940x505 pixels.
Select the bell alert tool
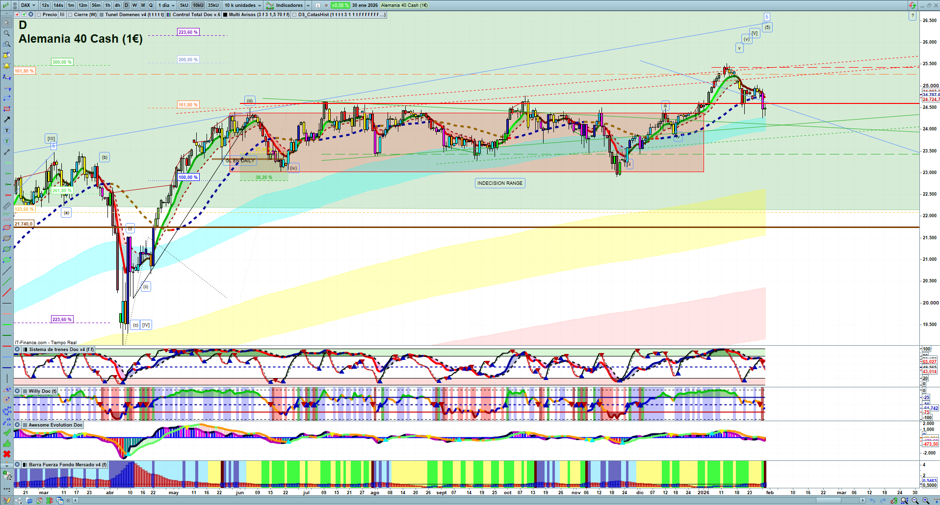[x=7, y=66]
